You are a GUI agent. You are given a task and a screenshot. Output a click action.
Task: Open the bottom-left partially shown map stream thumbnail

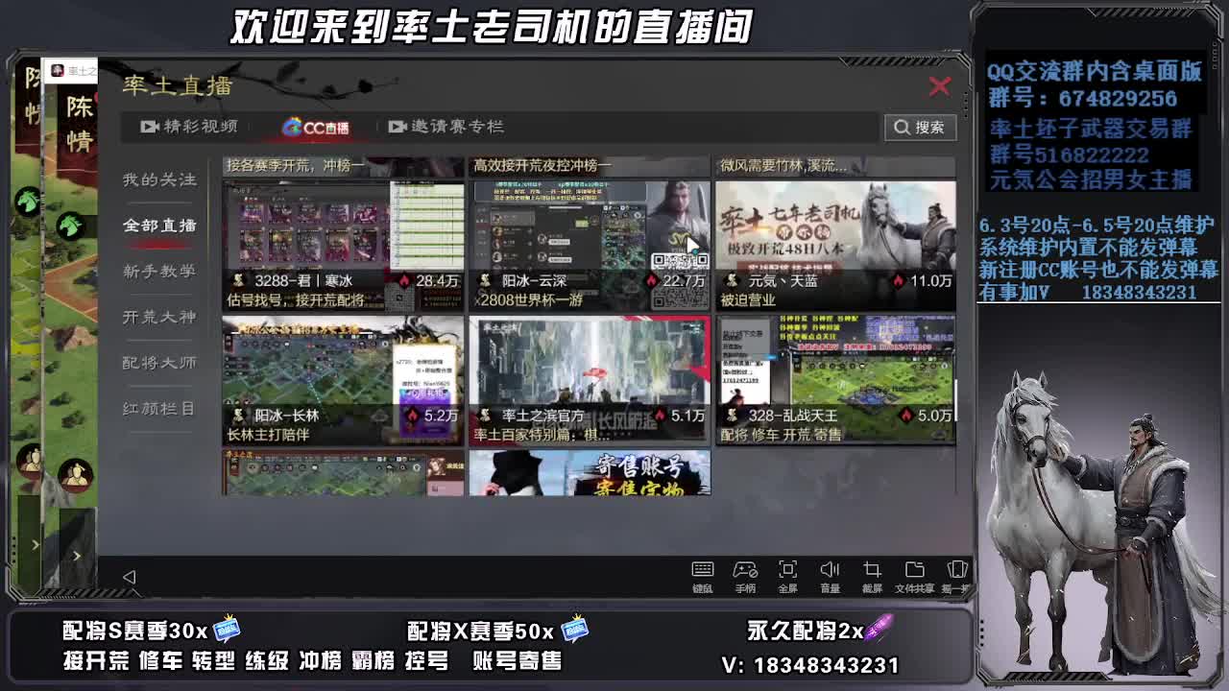point(343,472)
